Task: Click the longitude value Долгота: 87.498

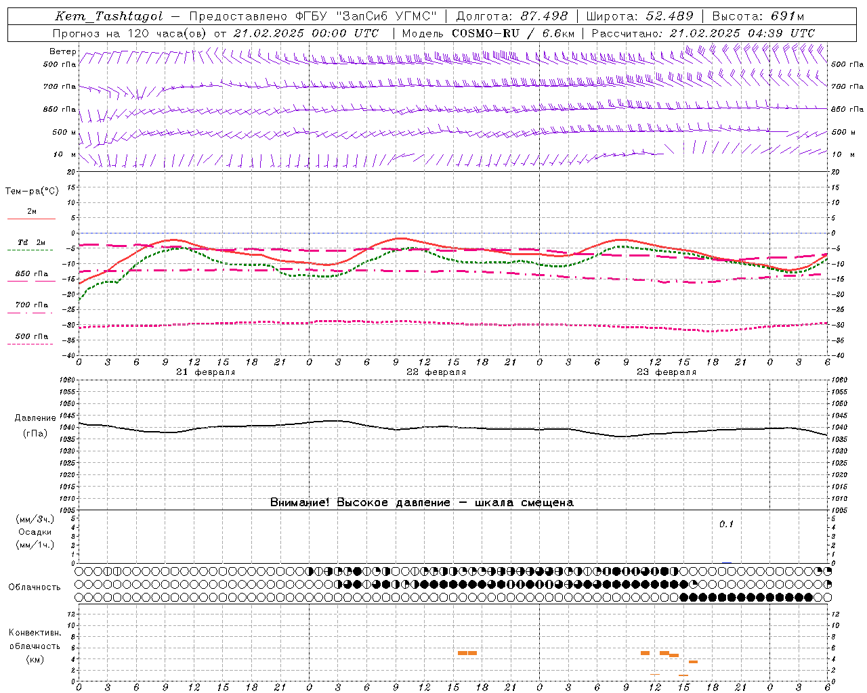Action: tap(512, 16)
